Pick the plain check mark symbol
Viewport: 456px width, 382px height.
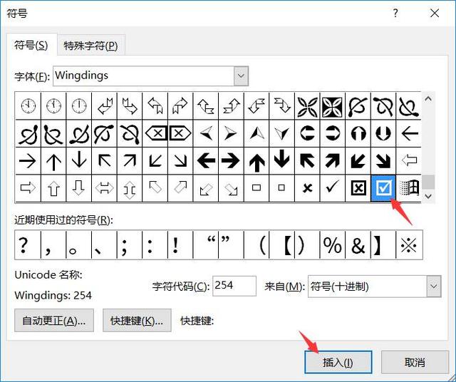tap(333, 188)
